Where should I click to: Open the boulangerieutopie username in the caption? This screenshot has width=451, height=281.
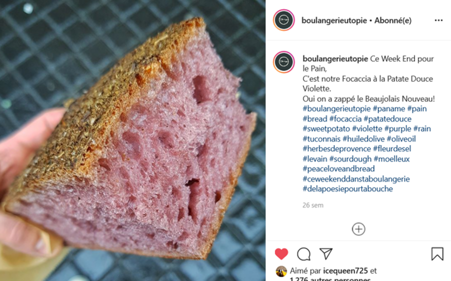(335, 58)
